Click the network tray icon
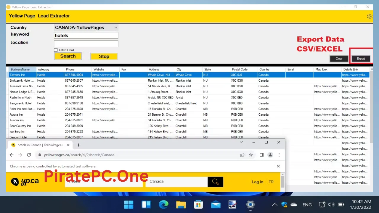The height and width of the screenshot is (213, 379). 322,205
